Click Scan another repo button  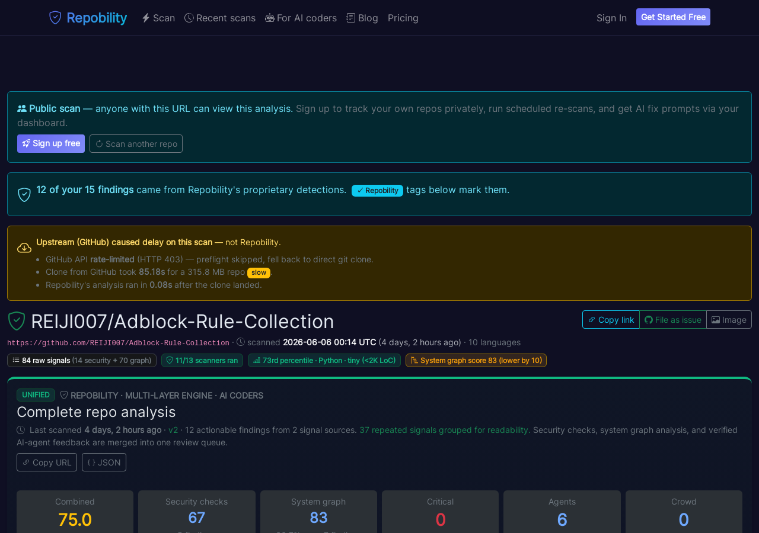click(136, 143)
